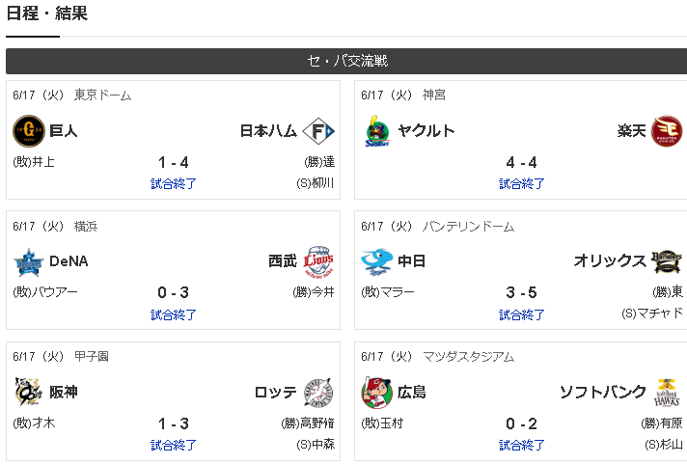
Task: Click the Giants team logo icon
Action: [29, 130]
